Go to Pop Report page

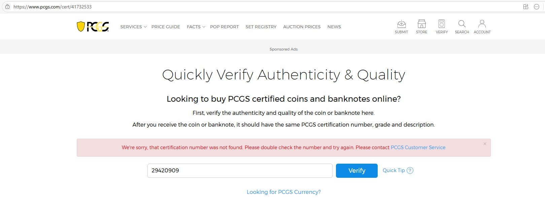coord(224,27)
